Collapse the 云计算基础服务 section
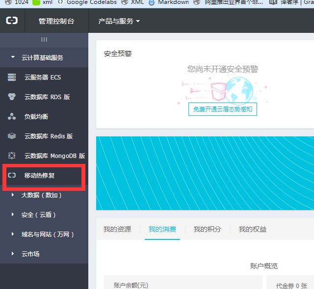 tap(44, 57)
